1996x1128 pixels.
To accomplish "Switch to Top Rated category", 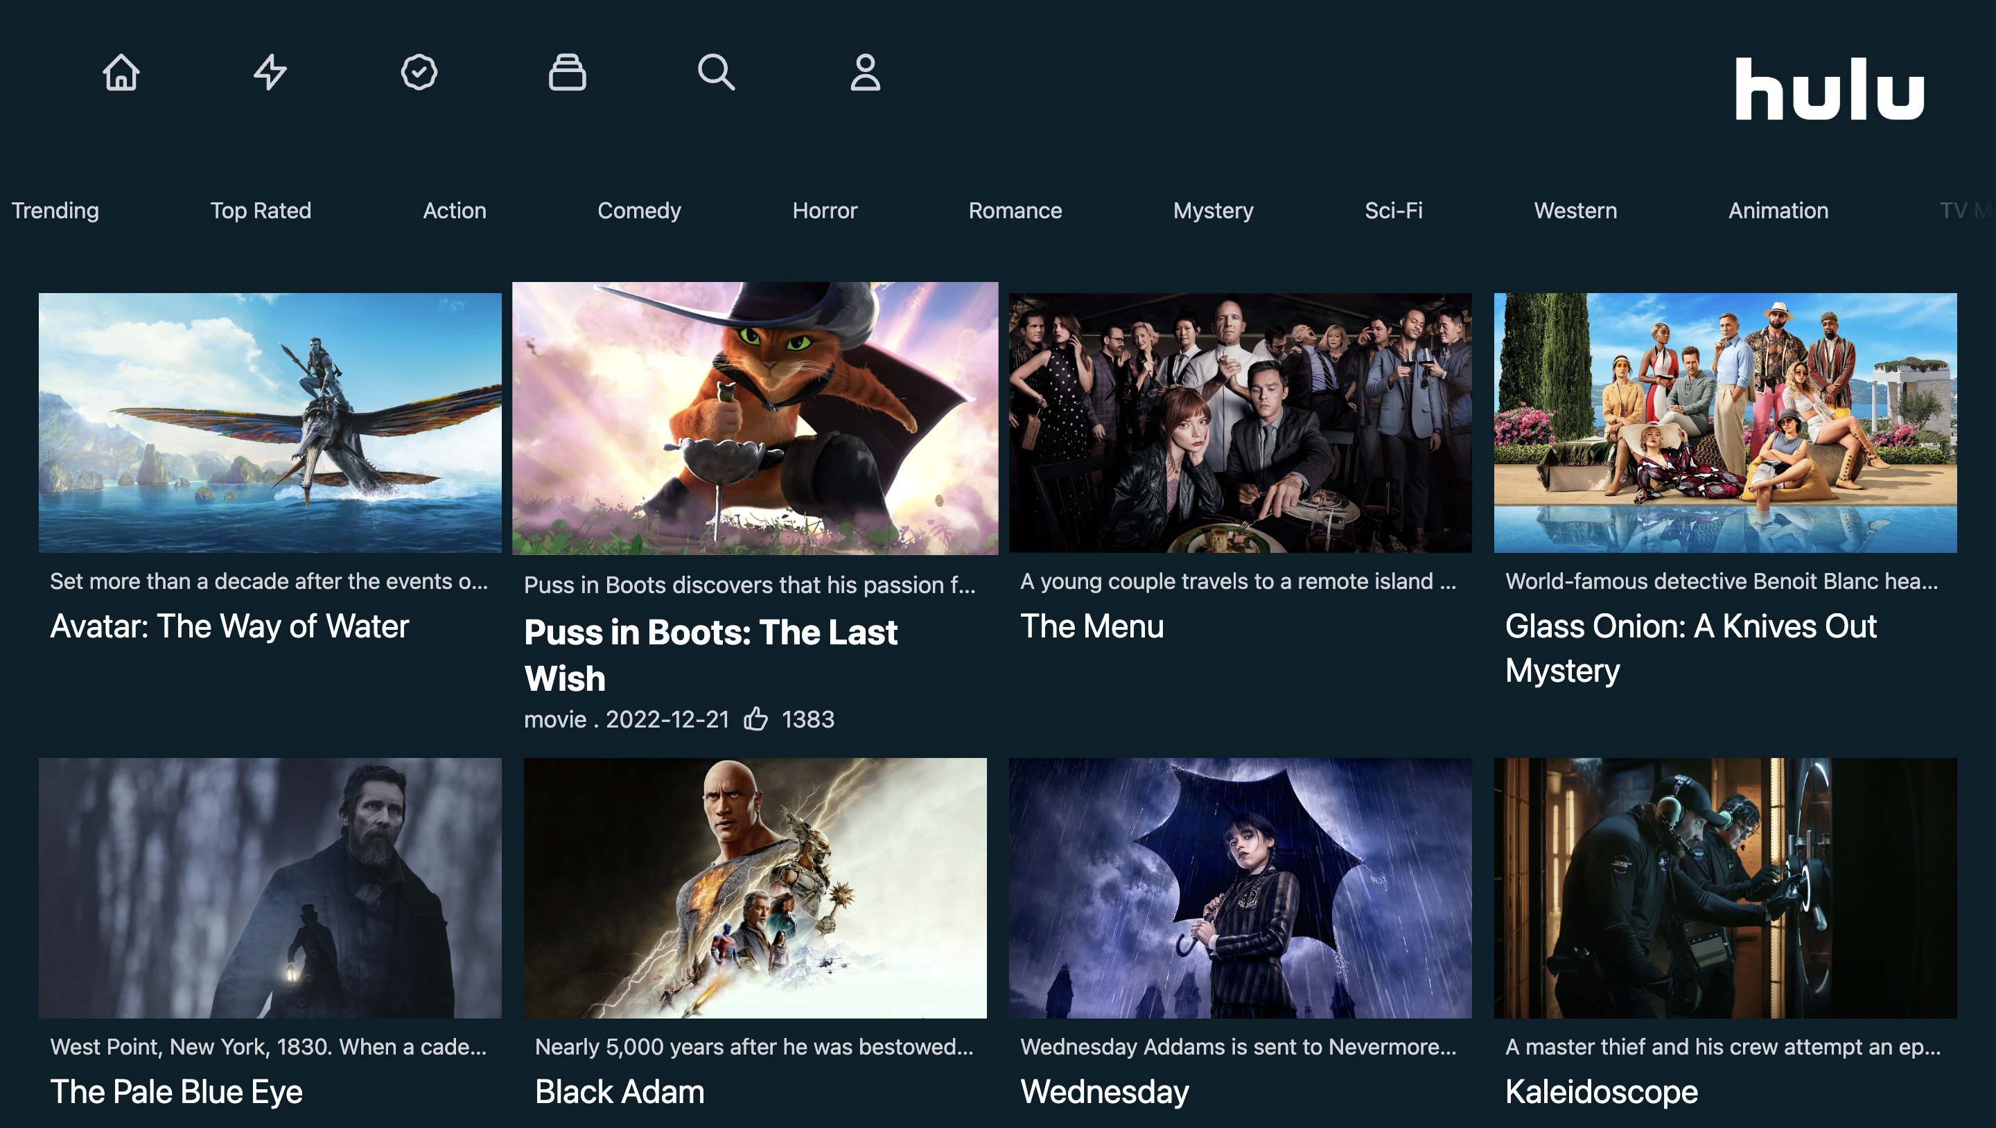I will tap(261, 211).
